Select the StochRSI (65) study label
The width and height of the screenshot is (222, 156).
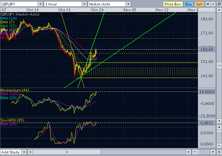coord(12,120)
